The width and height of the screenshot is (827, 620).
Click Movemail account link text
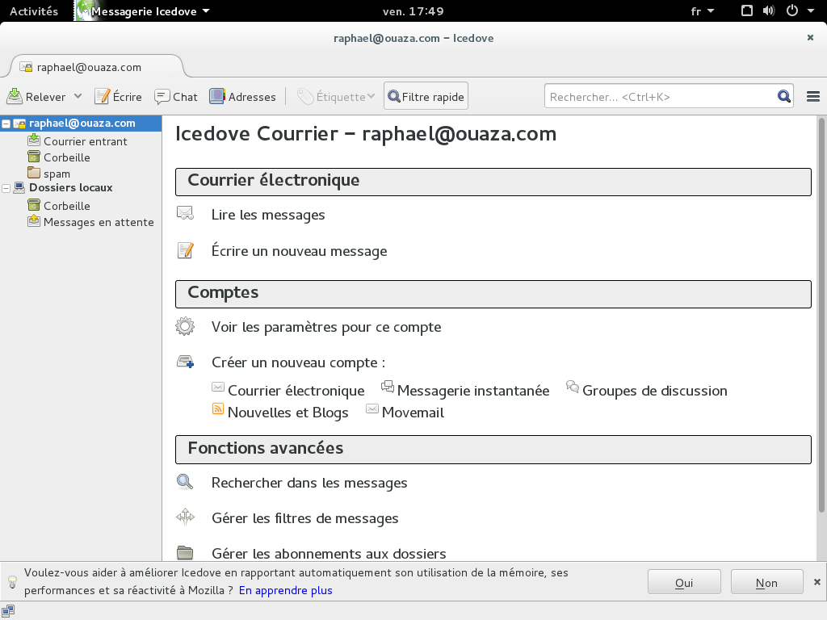[x=413, y=413]
